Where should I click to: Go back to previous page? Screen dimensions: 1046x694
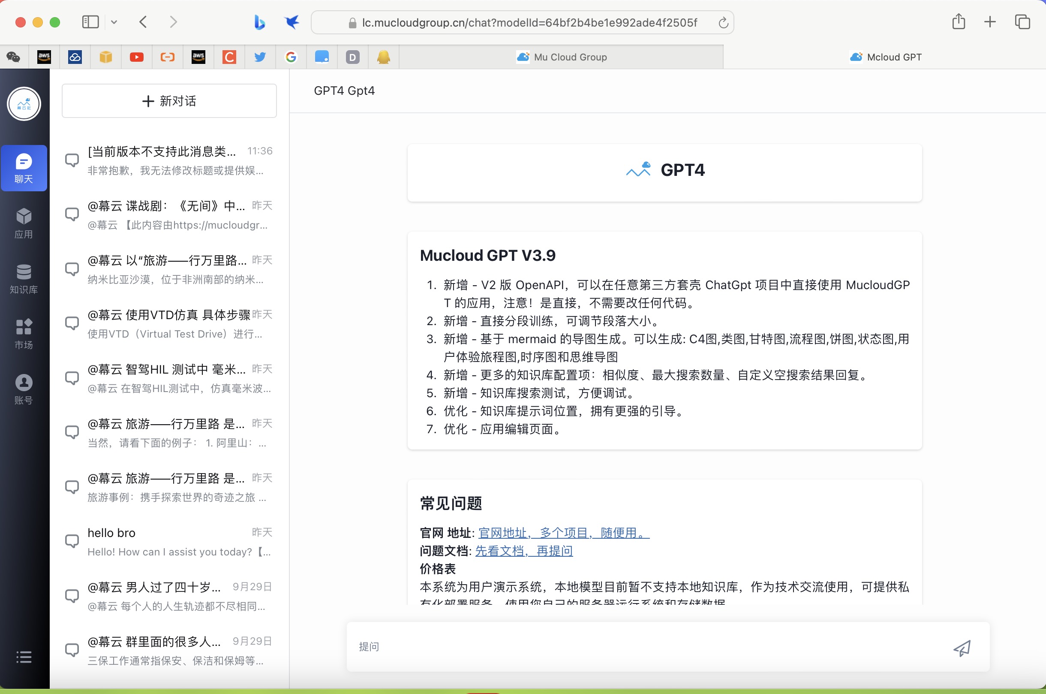coord(143,22)
